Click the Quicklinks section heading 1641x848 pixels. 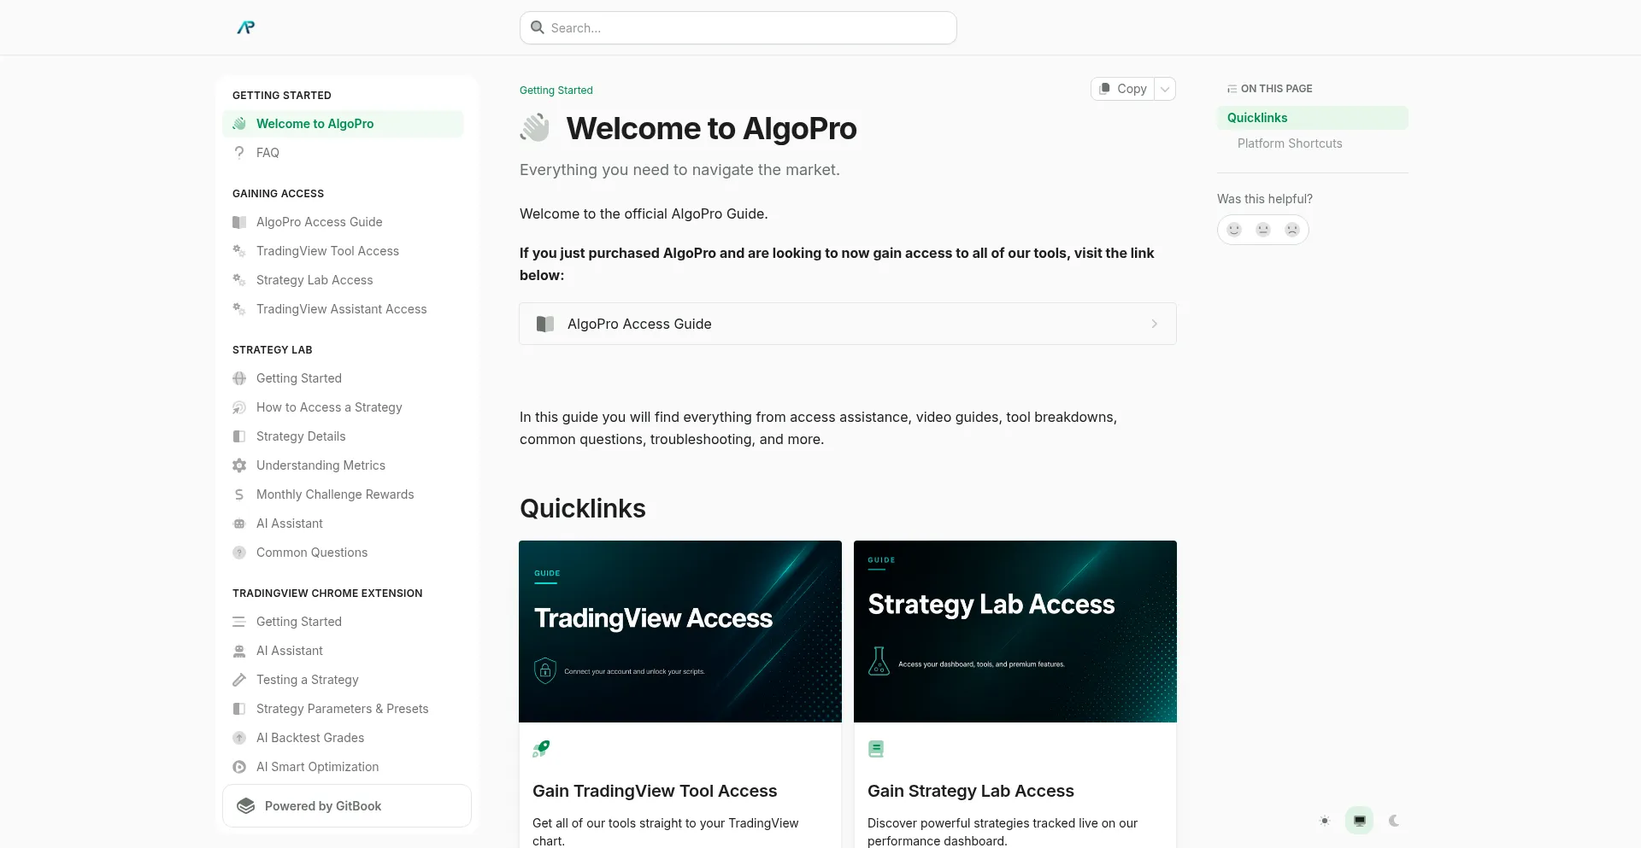[583, 508]
